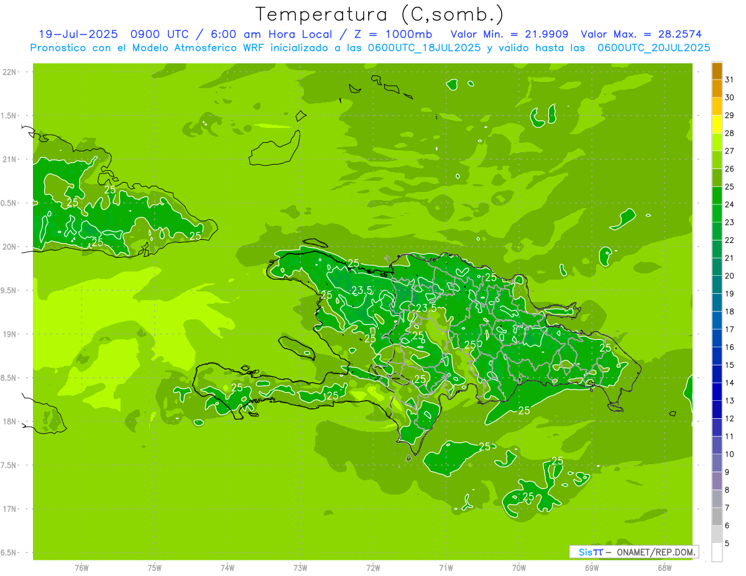Click the "19N" latitude axis label
The image size is (746, 576).
tap(9, 334)
